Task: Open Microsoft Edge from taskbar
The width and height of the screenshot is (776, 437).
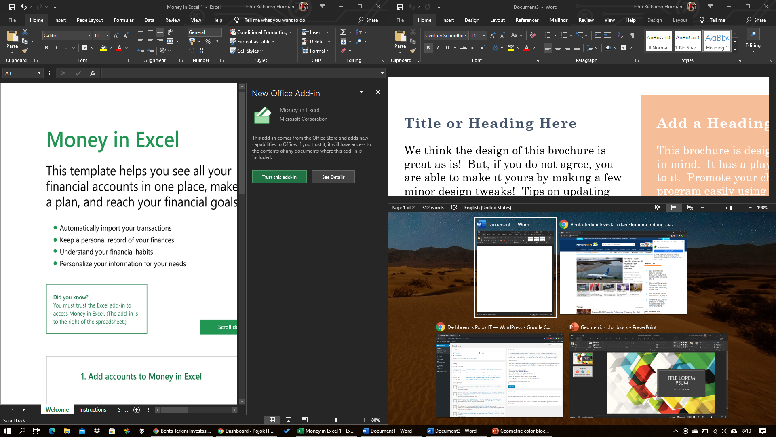Action: [52, 431]
